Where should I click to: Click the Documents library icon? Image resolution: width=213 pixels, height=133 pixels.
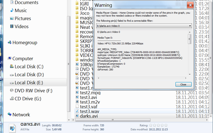pyautogui.click(x=12, y=2)
